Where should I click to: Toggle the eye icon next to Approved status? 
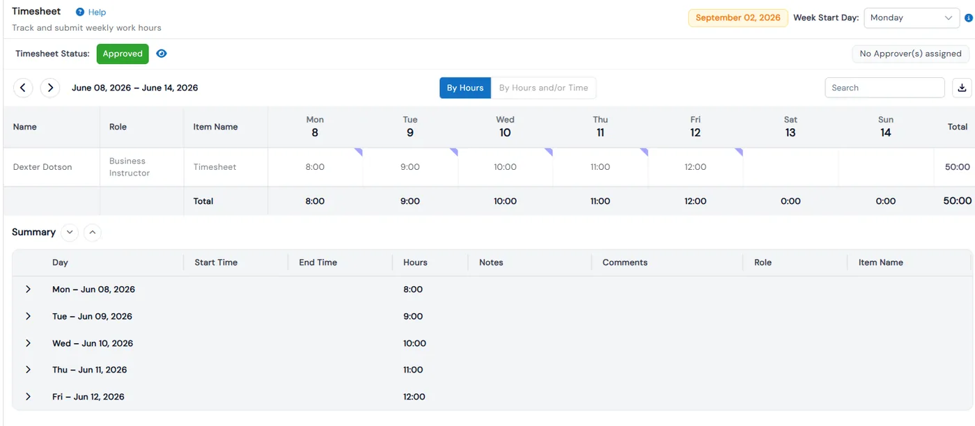click(x=162, y=54)
